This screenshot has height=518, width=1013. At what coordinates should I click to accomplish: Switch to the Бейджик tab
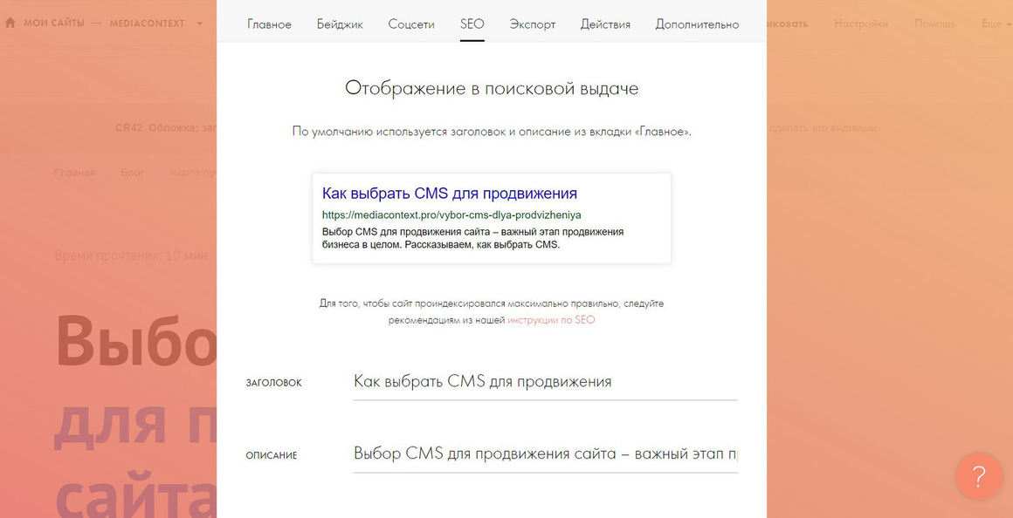[x=340, y=24]
